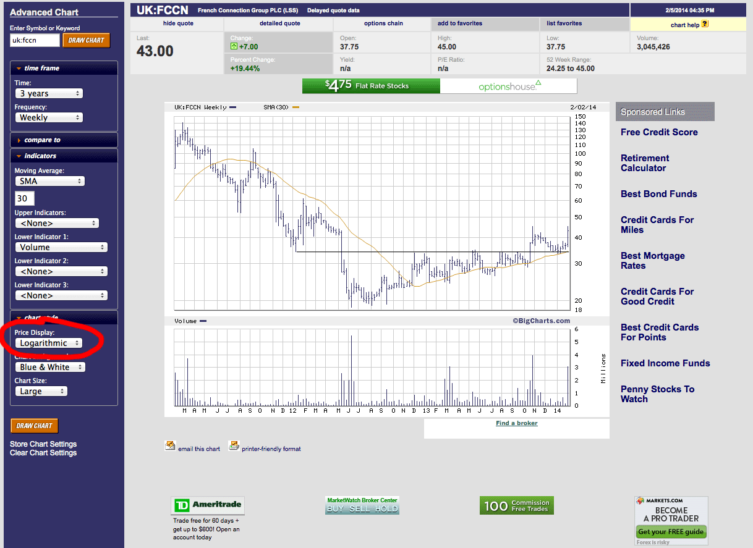Open the detailed quote tab

point(279,23)
